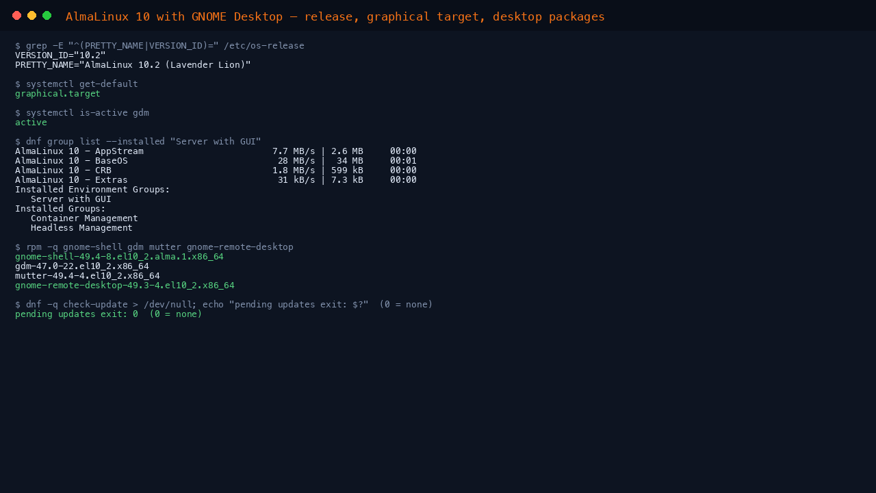The image size is (876, 493).
Task: Click the 7.3 kB Extras size value
Action: (347, 180)
